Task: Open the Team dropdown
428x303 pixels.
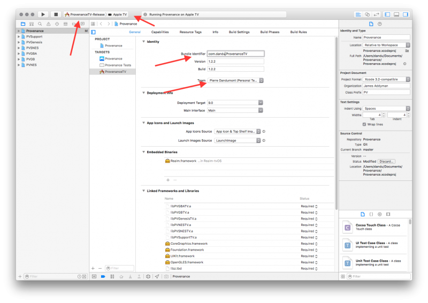Action: click(235, 80)
